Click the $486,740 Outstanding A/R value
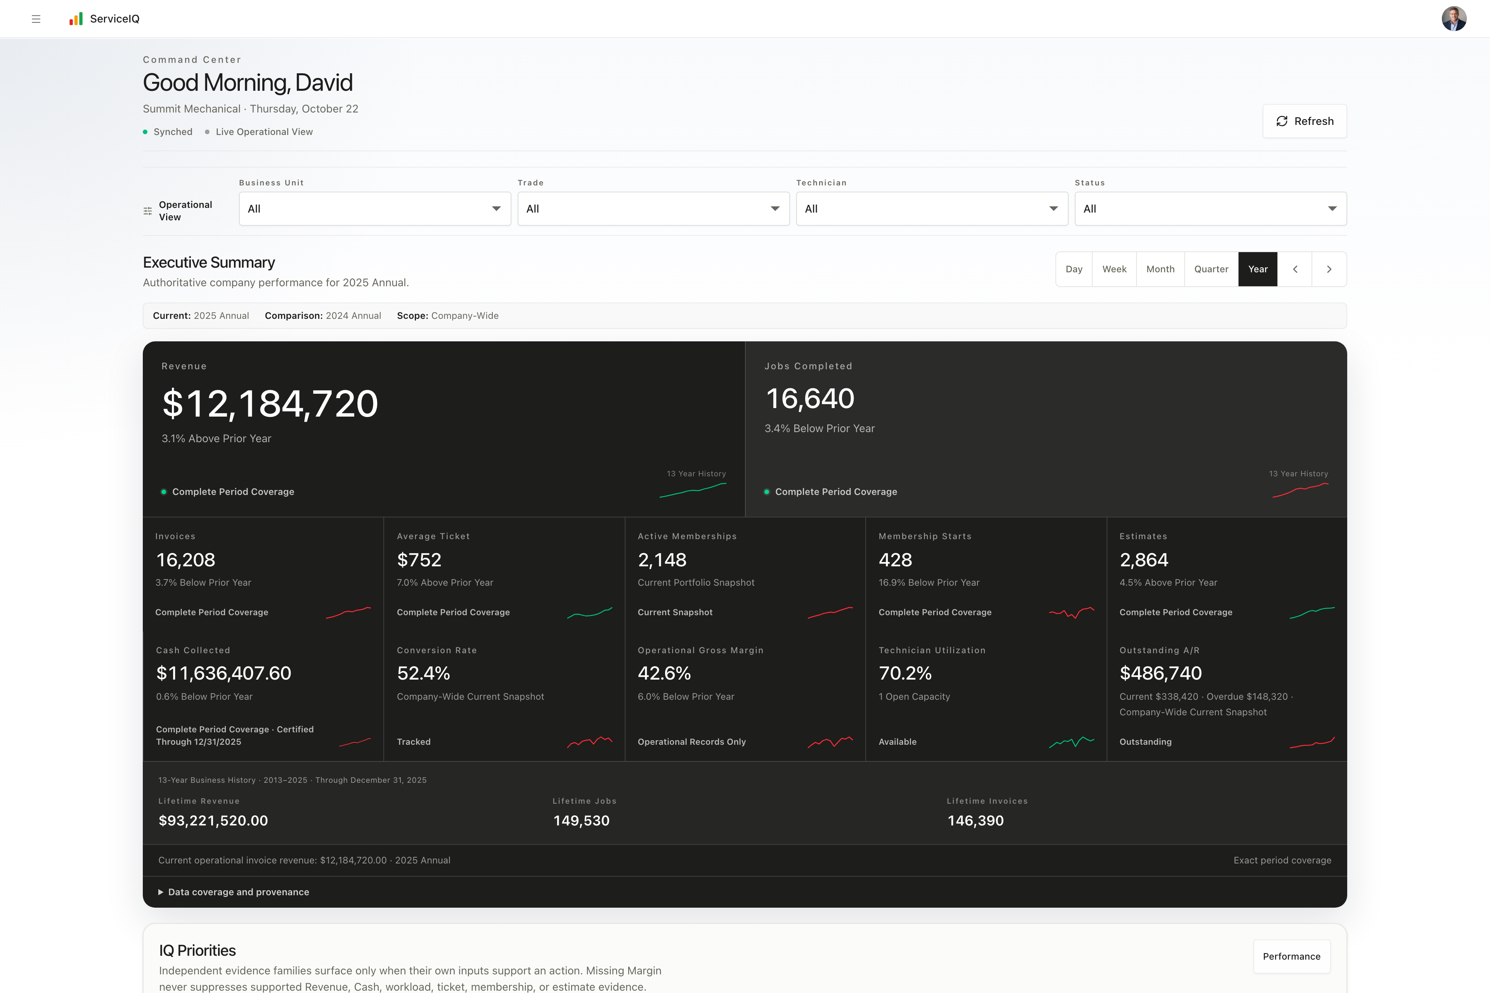 pyautogui.click(x=1161, y=673)
